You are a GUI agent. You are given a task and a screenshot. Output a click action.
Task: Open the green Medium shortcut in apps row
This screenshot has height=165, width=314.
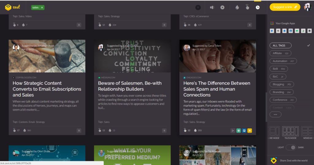297,31
